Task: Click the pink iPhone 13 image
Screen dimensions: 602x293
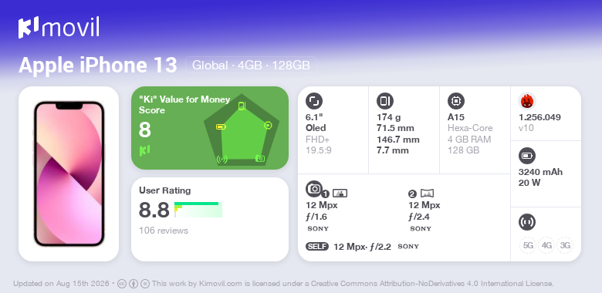Action: click(69, 173)
